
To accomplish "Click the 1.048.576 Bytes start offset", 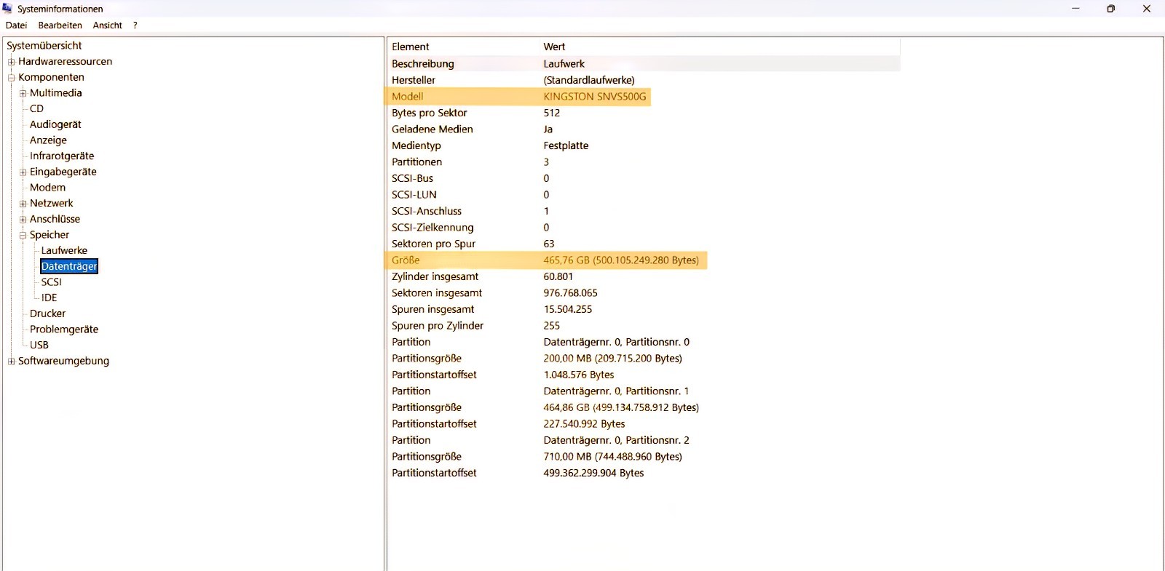I will pos(579,375).
